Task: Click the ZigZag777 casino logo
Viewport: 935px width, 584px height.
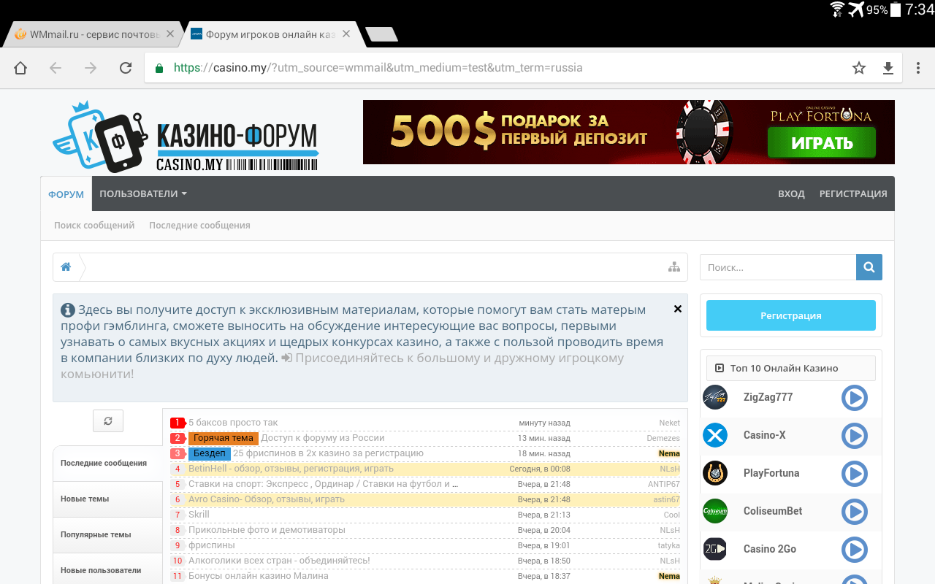Action: [715, 397]
